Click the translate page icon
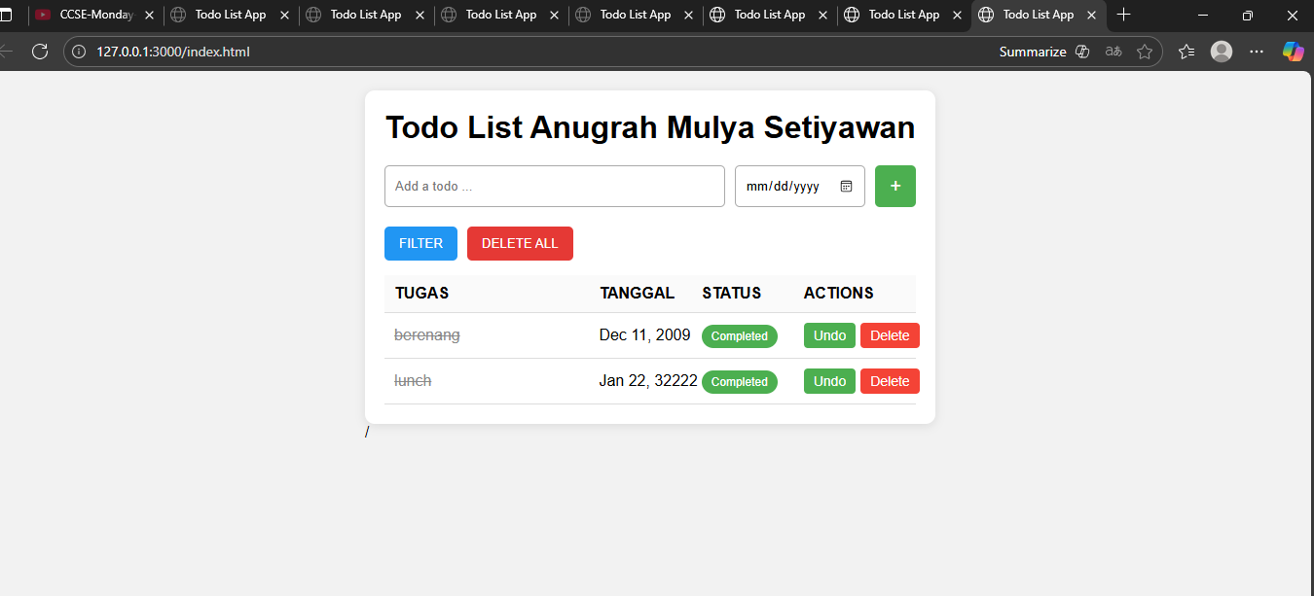This screenshot has width=1314, height=596. [1113, 52]
